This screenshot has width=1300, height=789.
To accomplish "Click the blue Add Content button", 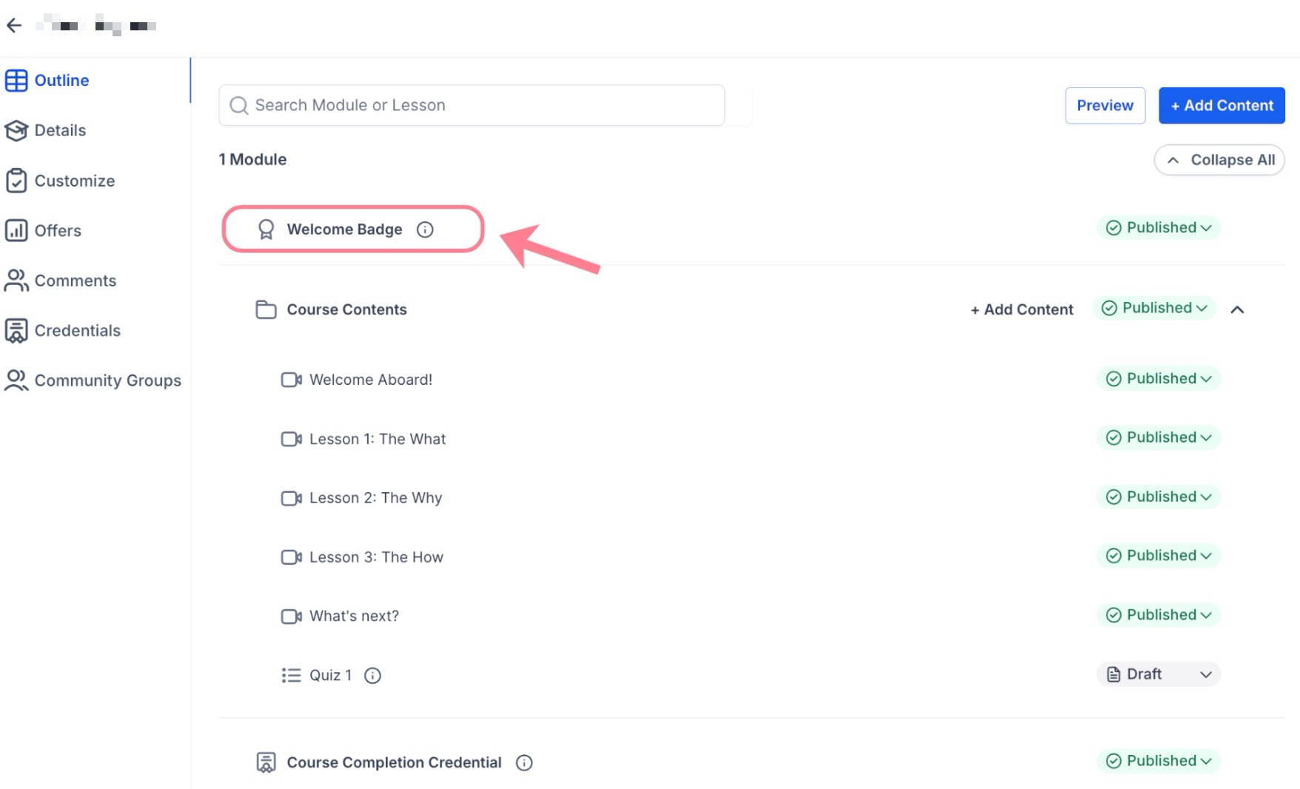I will [1222, 106].
